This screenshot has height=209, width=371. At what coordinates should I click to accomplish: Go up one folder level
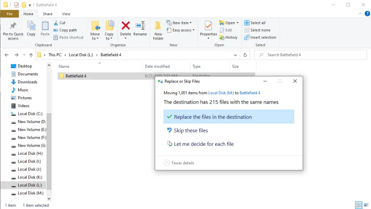point(31,55)
